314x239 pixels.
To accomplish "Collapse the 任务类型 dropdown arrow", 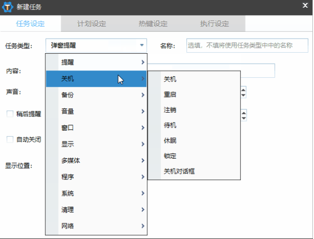I will pyautogui.click(x=142, y=45).
